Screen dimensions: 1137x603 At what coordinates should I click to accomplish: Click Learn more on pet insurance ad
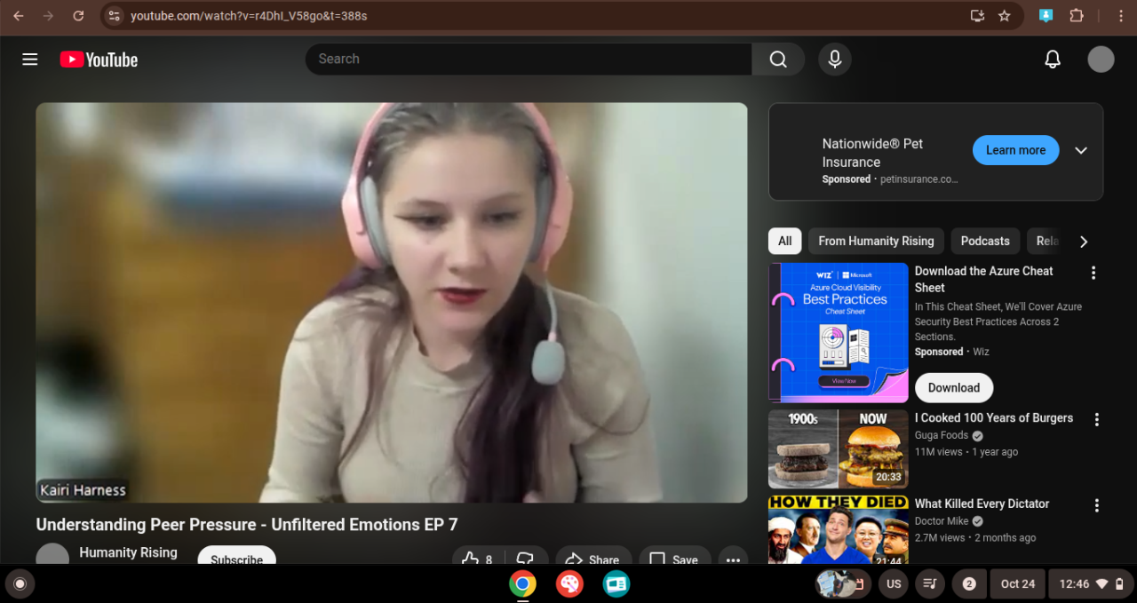coord(1015,150)
